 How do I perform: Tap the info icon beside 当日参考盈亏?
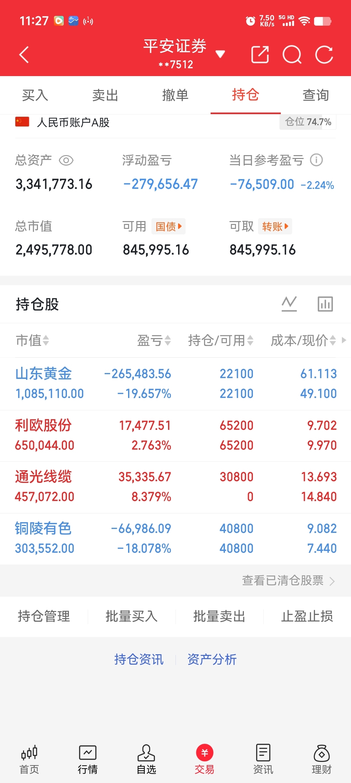[316, 160]
